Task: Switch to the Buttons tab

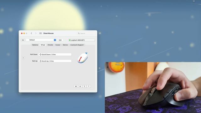Action: pyautogui.click(x=35, y=45)
